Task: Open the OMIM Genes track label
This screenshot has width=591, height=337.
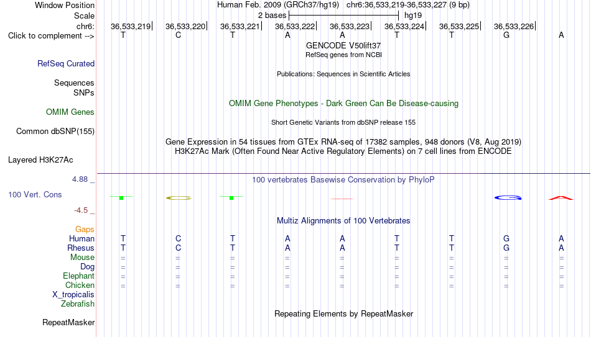Action: point(70,112)
